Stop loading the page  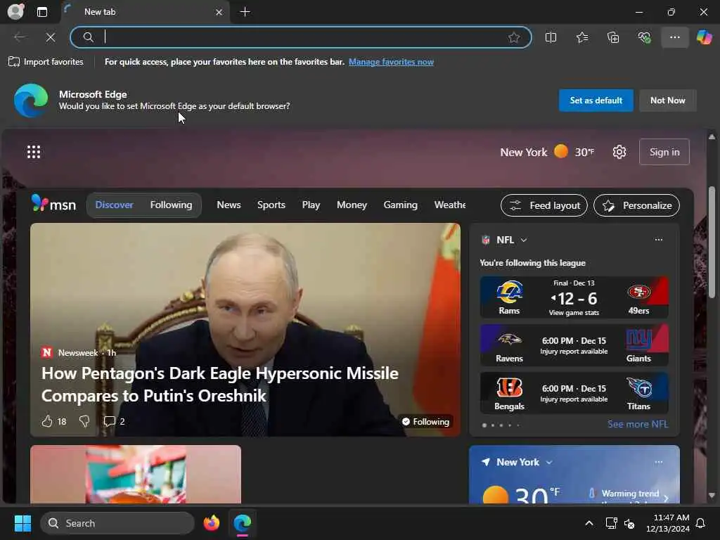point(51,37)
